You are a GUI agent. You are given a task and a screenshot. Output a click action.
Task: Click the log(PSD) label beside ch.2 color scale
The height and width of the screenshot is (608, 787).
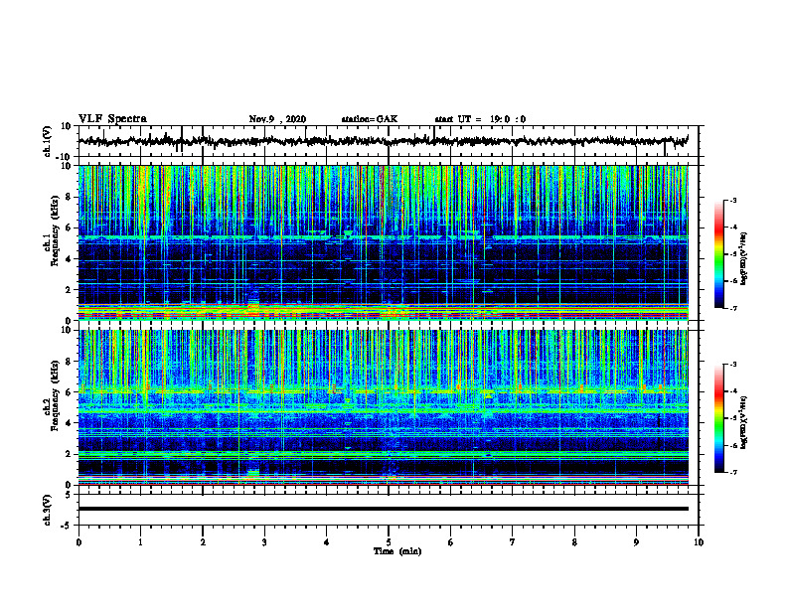[x=744, y=422]
